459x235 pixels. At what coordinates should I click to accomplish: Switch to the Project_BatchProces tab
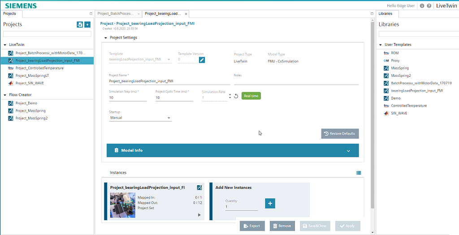click(116, 14)
